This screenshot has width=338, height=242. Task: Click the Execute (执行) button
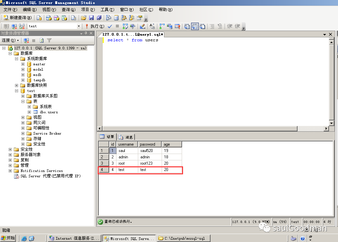(95, 26)
